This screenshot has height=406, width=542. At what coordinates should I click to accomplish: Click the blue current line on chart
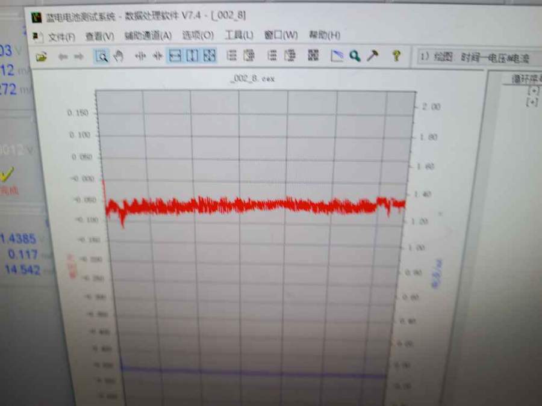[253, 373]
